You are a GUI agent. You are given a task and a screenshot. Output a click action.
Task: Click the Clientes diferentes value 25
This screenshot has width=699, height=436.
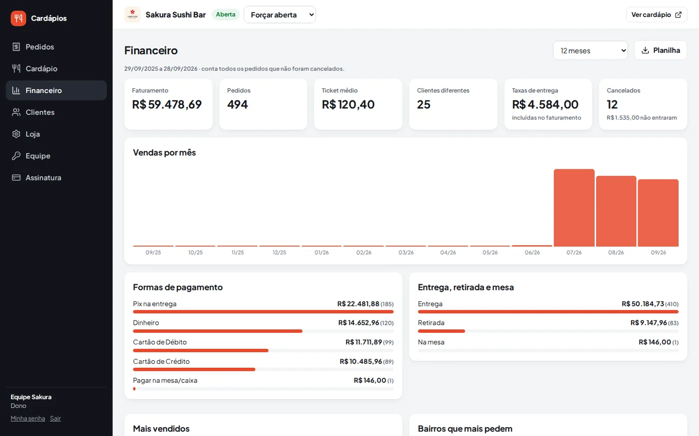coord(424,105)
